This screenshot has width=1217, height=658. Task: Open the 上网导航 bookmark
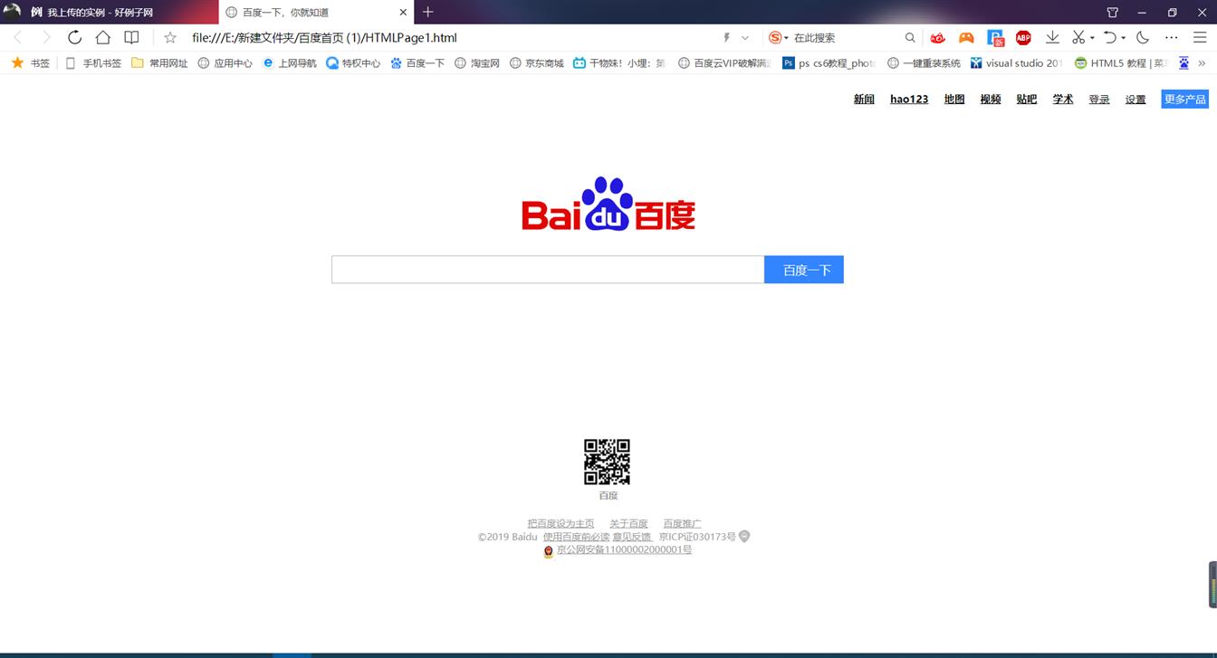tap(289, 63)
